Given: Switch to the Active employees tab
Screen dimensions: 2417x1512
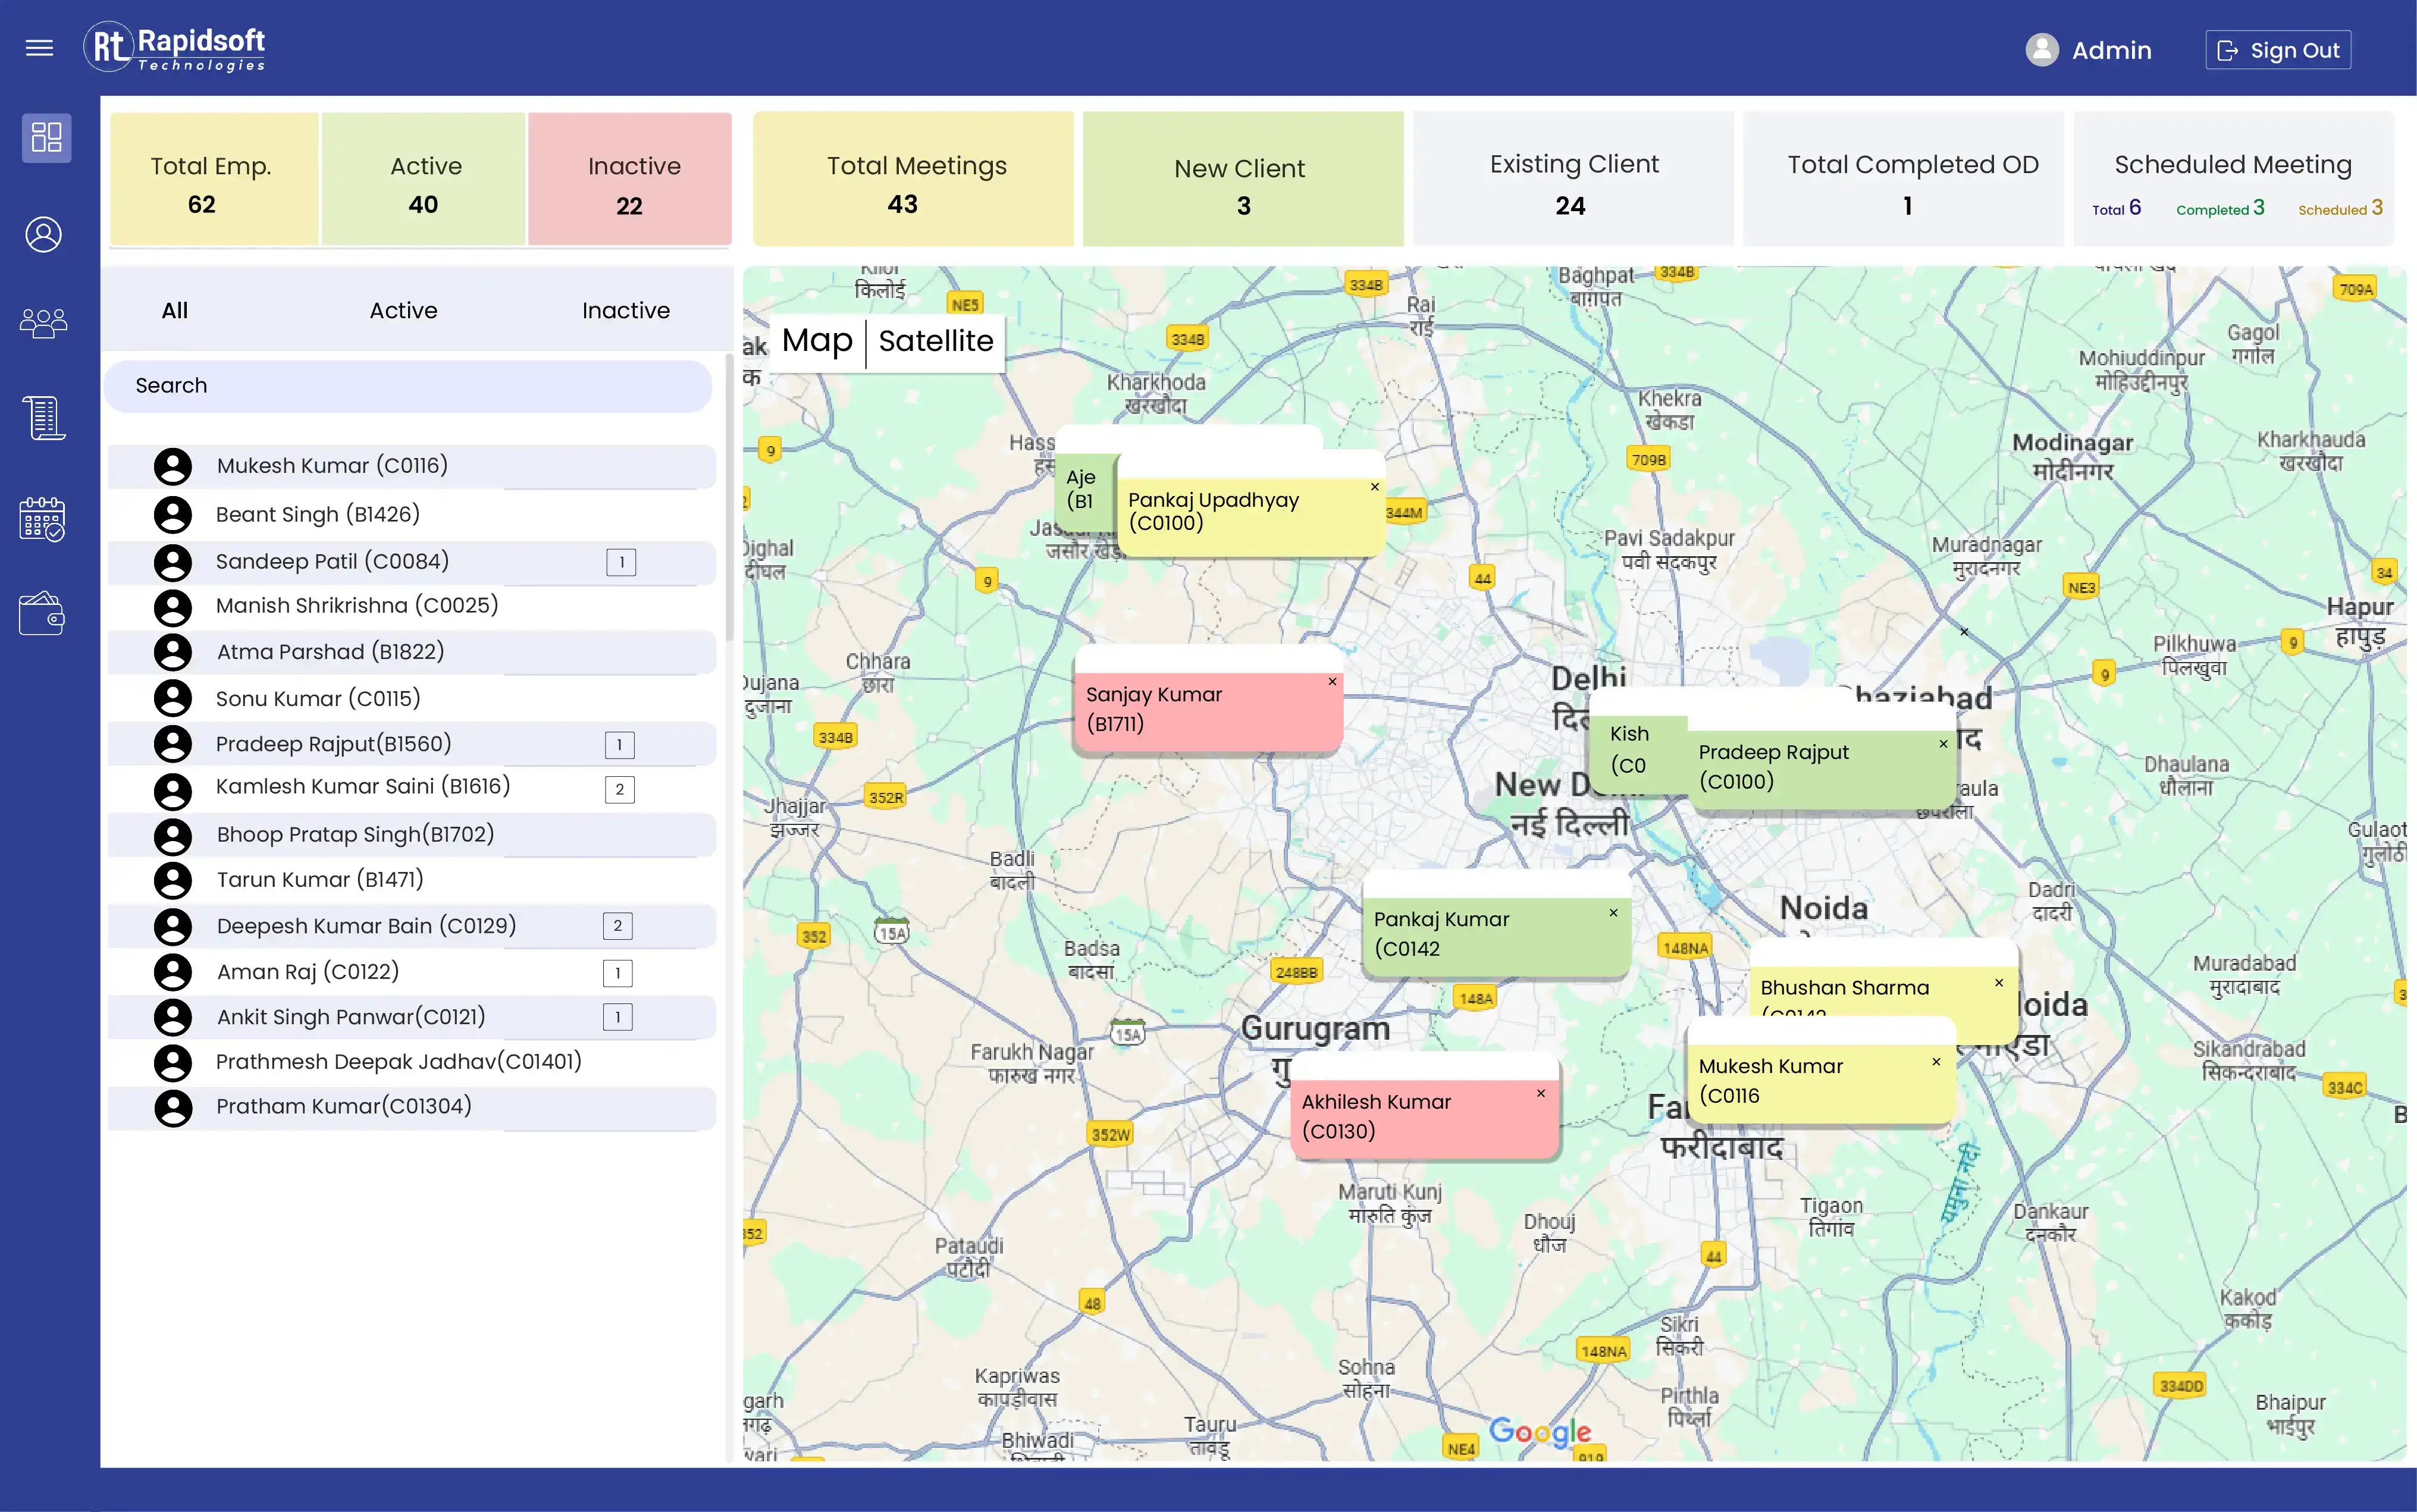Looking at the screenshot, I should click(403, 311).
